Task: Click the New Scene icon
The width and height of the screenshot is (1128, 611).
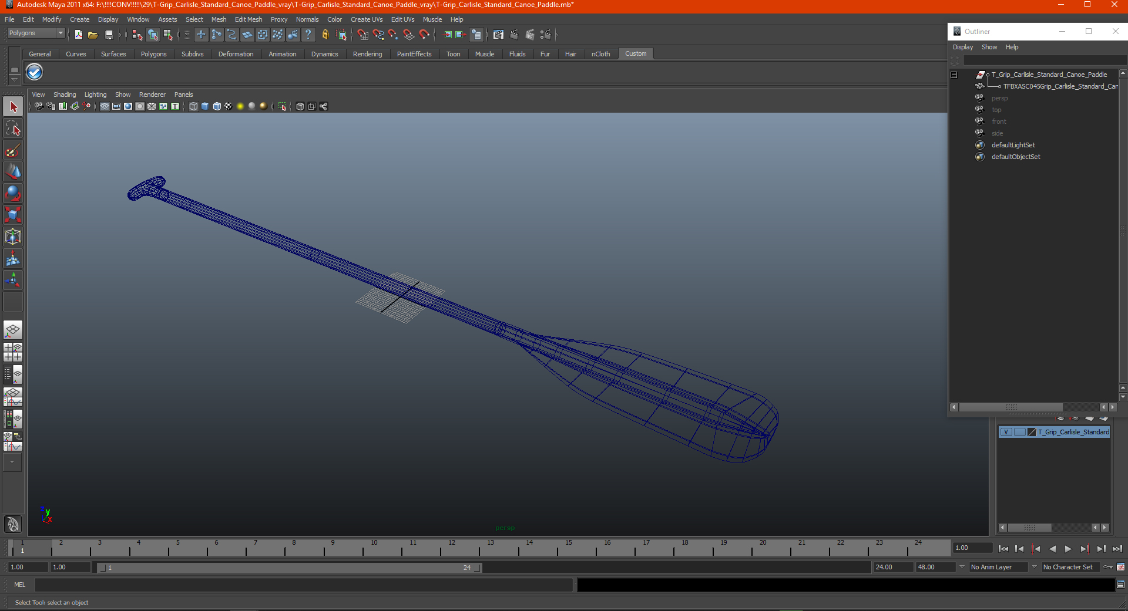Action: [x=79, y=35]
